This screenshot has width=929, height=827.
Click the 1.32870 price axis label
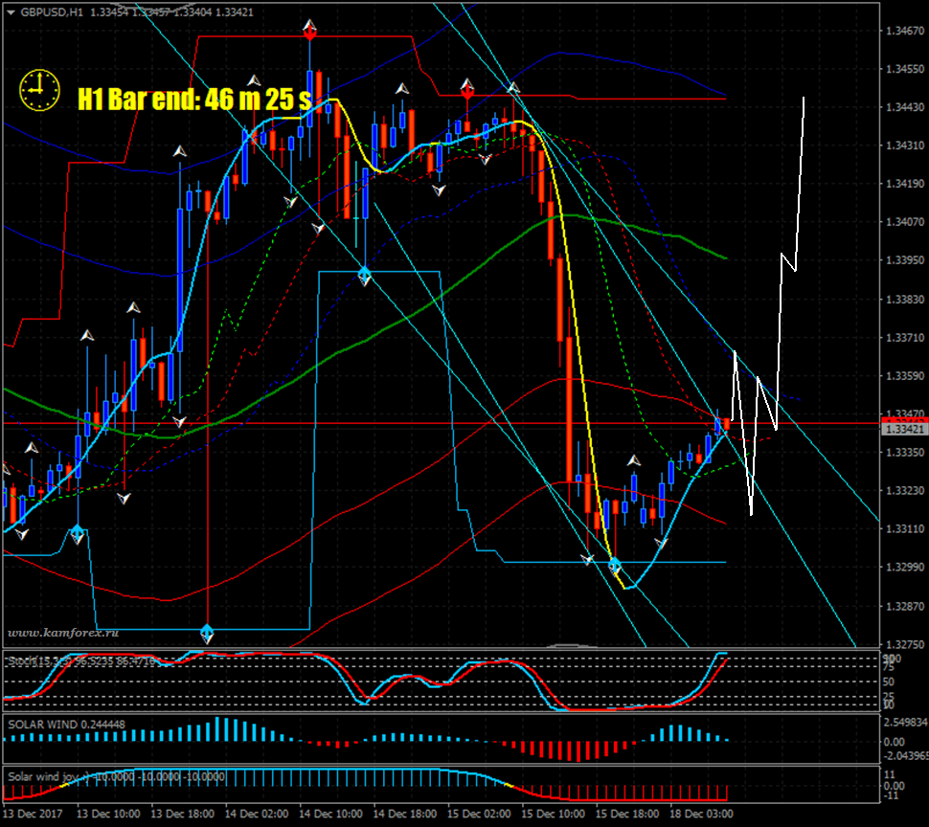(905, 606)
